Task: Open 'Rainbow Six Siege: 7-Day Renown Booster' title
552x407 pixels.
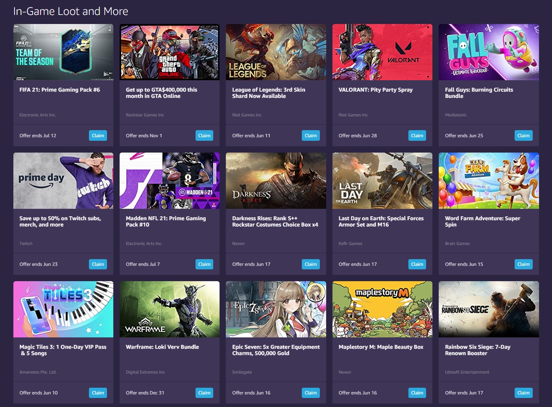Action: click(478, 350)
